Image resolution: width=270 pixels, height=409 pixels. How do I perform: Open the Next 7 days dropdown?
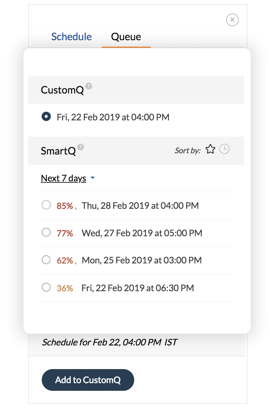(x=63, y=178)
